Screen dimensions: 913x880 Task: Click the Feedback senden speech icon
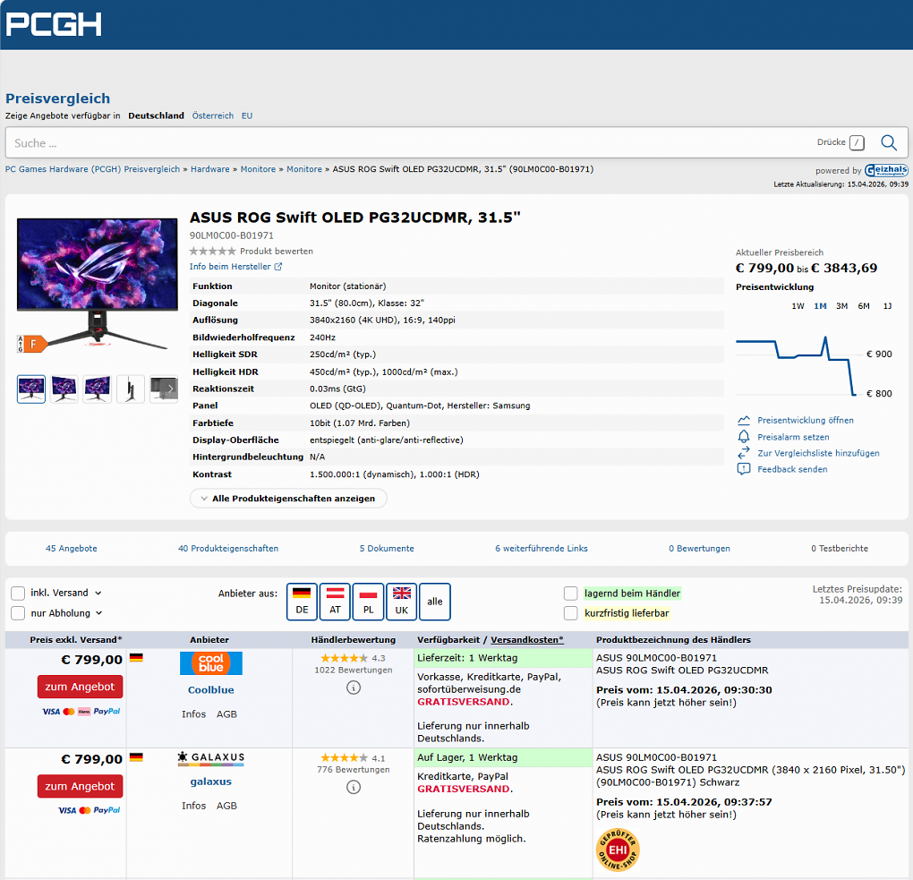click(x=744, y=469)
